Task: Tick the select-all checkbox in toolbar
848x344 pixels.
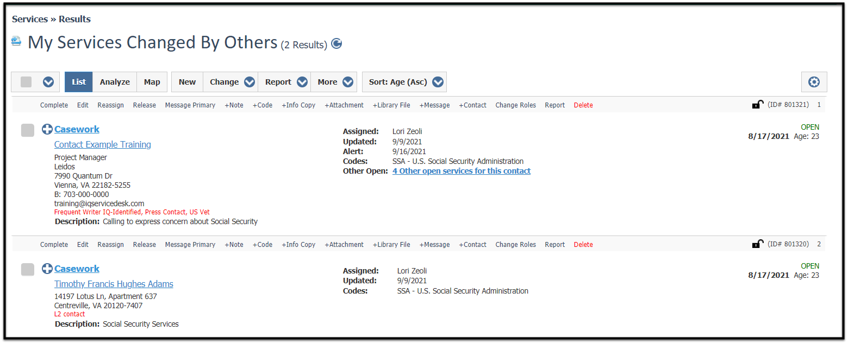Action: pyautogui.click(x=26, y=82)
